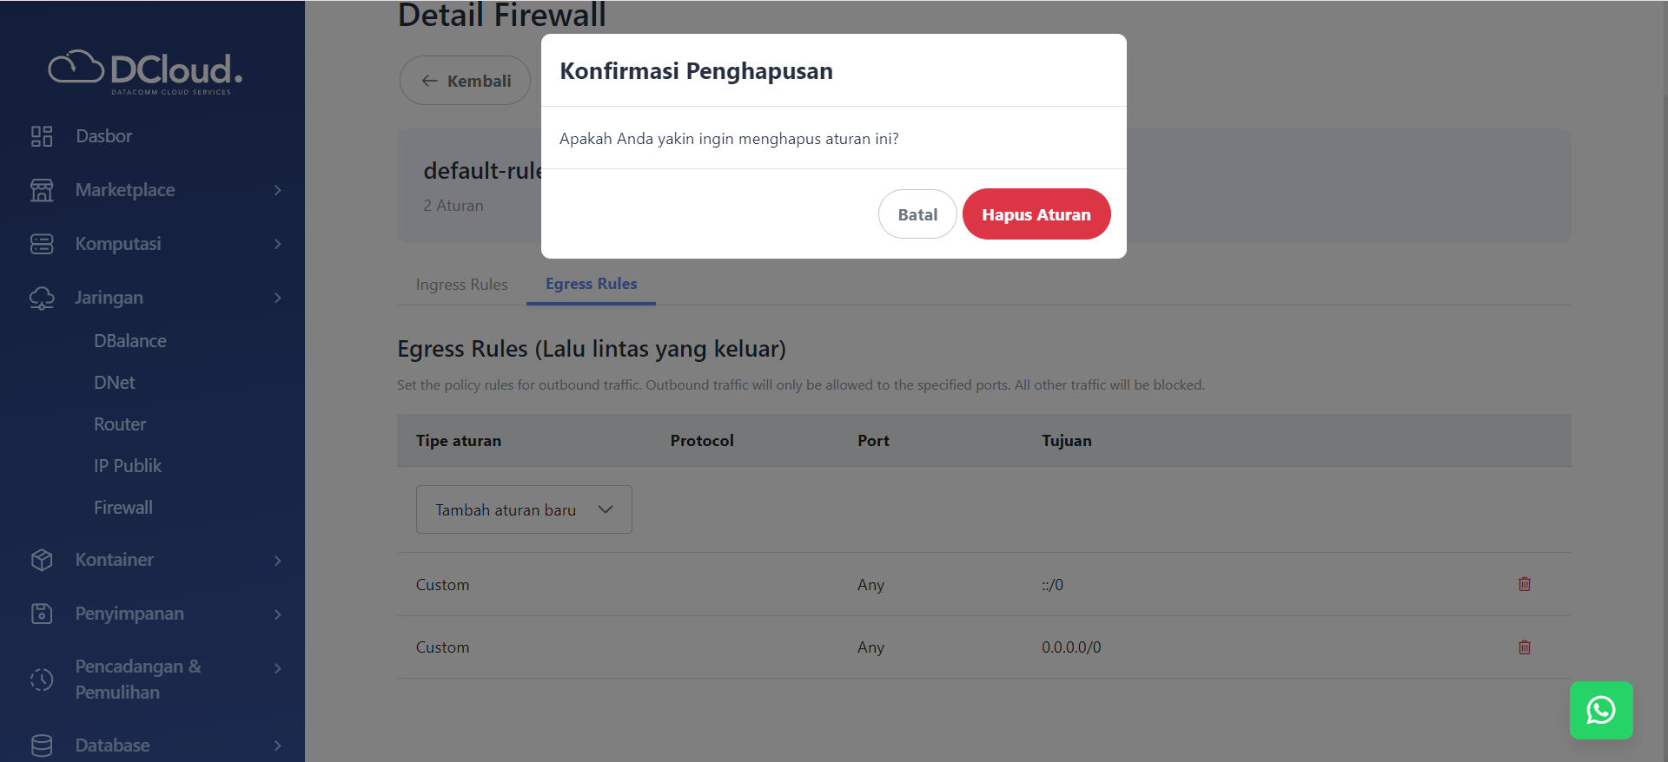Click the Database icon in the sidebar
This screenshot has width=1668, height=762.
click(x=41, y=745)
